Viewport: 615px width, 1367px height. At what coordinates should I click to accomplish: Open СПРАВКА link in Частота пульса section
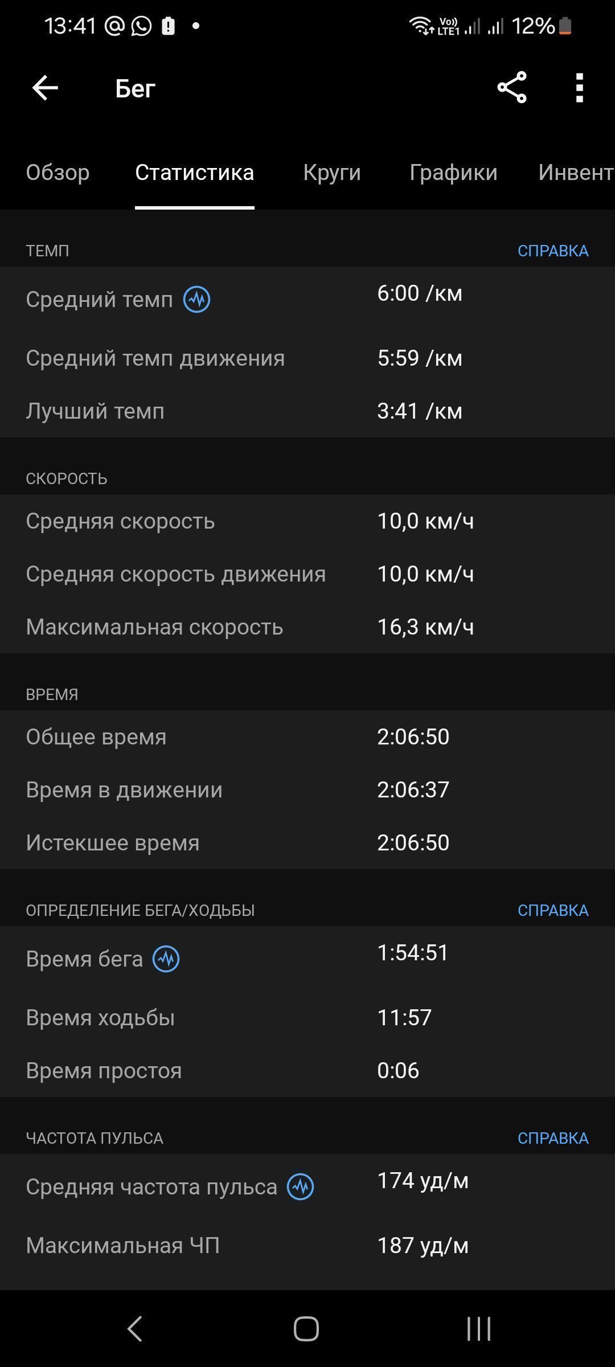[553, 1138]
